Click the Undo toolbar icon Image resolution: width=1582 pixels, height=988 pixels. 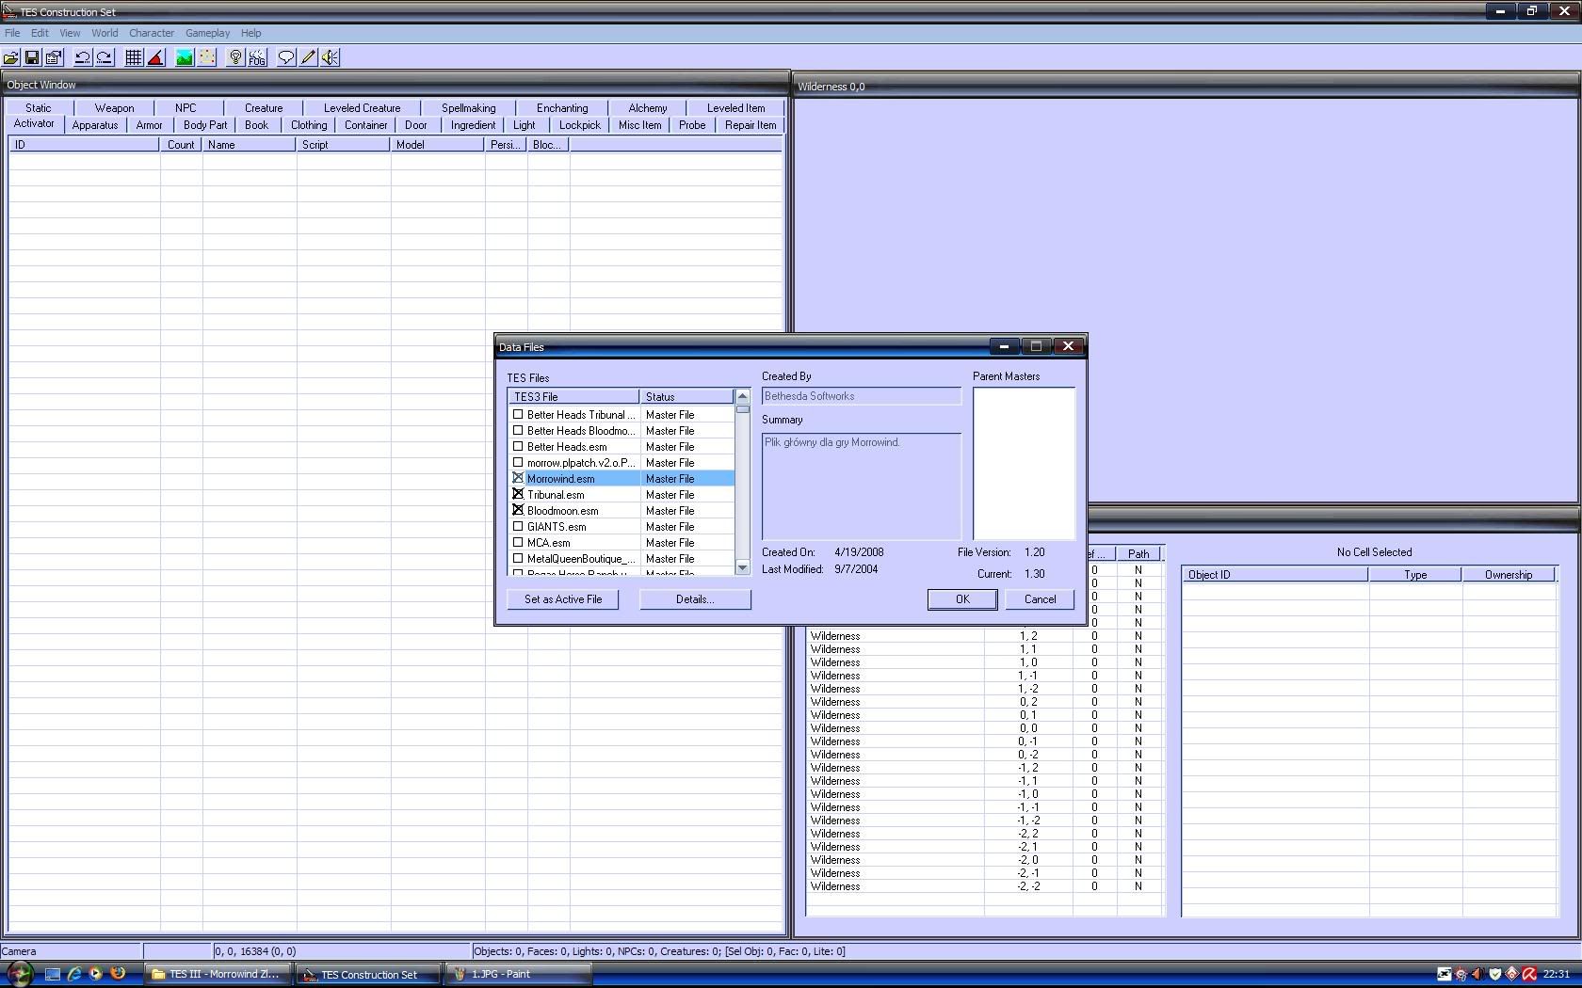[83, 57]
